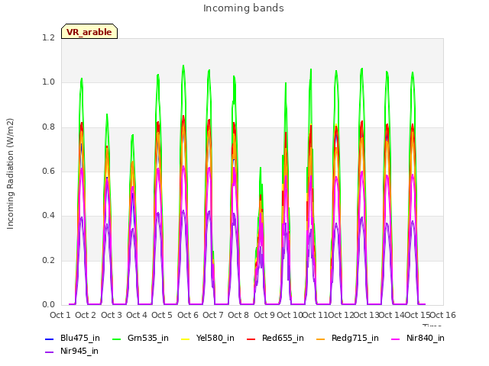Select the Red655_in legend label
489x366 pixels.
[283, 338]
